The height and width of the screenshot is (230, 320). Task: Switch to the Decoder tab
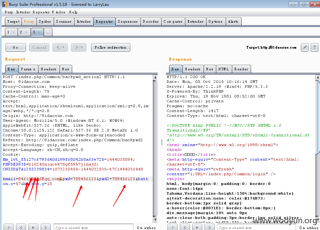151,21
